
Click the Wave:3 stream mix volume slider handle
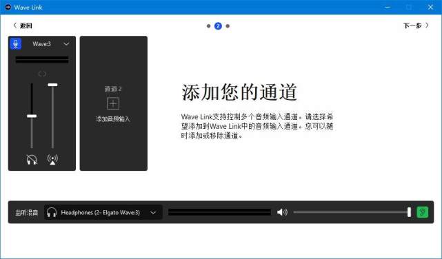[52, 85]
